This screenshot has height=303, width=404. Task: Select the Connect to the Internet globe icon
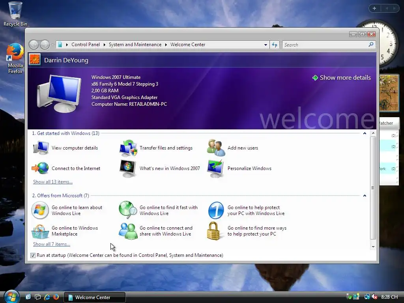tap(40, 168)
